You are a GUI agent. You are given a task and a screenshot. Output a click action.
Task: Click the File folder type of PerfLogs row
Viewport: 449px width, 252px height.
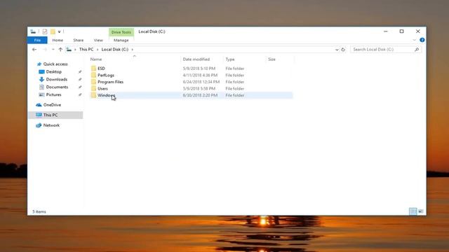235,75
